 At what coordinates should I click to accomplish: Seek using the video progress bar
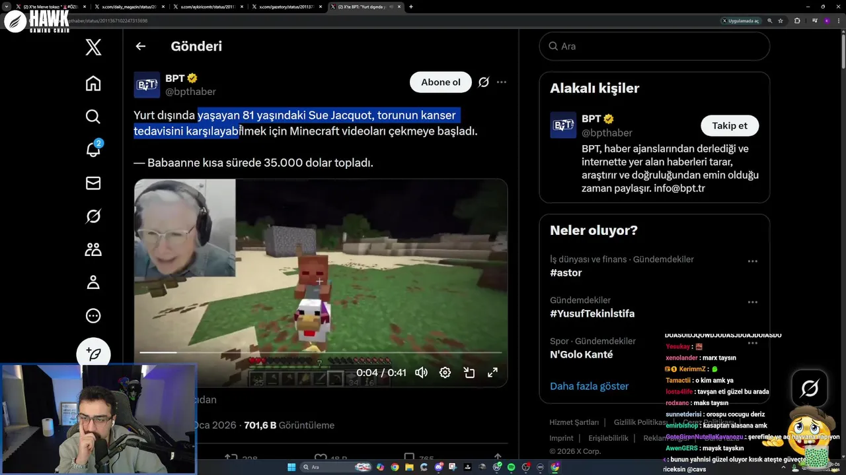click(321, 353)
